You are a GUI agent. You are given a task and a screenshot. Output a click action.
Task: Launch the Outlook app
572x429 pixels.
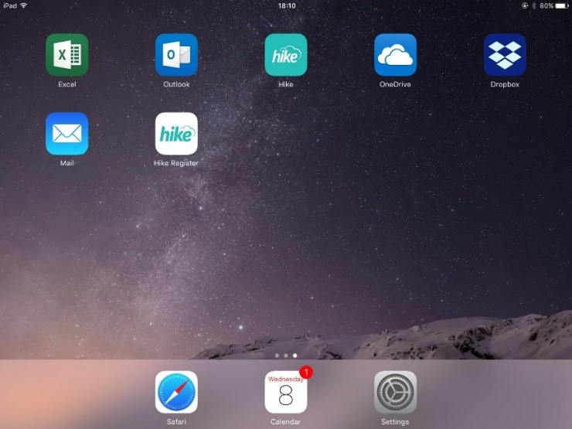click(x=176, y=55)
